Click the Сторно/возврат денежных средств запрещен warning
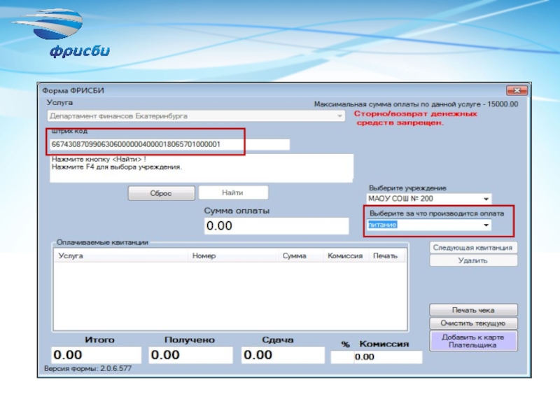 tap(415, 118)
